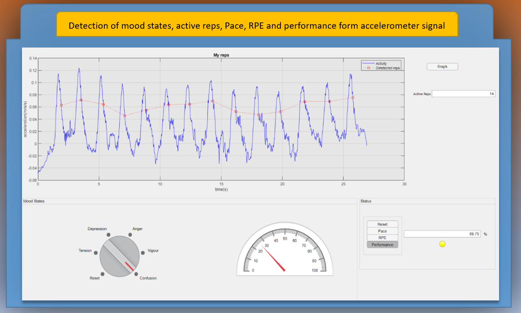The image size is (521, 313).
Task: Click the yellow title banner
Action: 257,24
